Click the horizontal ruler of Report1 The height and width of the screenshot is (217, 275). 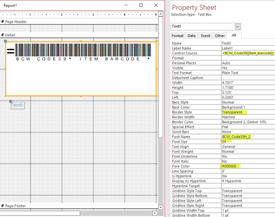coord(79,15)
